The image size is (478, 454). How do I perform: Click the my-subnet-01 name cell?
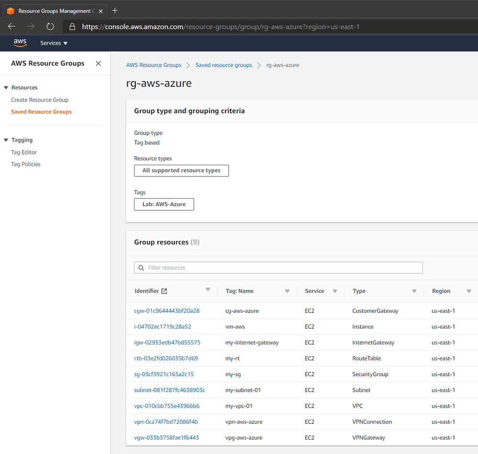pyautogui.click(x=243, y=390)
